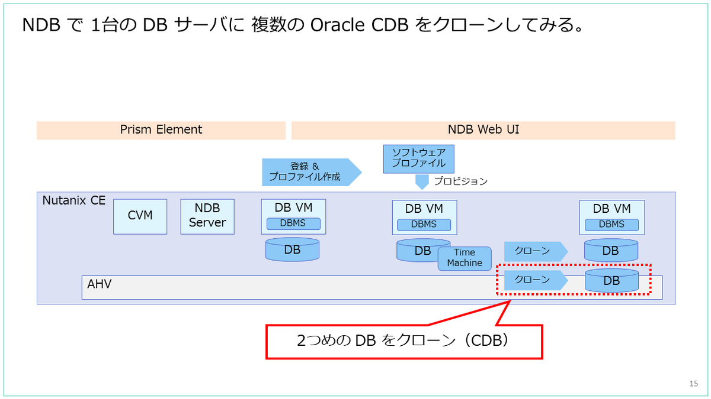Select the DB cylinder overlapped by Time Machine
Viewport: 711px width, 399px height.
[x=423, y=250]
